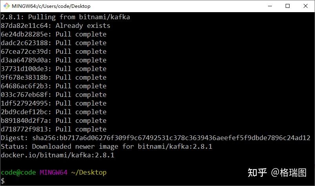Click the ~/Desktop path in prompt
Image resolution: width=315 pixels, height=186 pixels.
(89, 173)
